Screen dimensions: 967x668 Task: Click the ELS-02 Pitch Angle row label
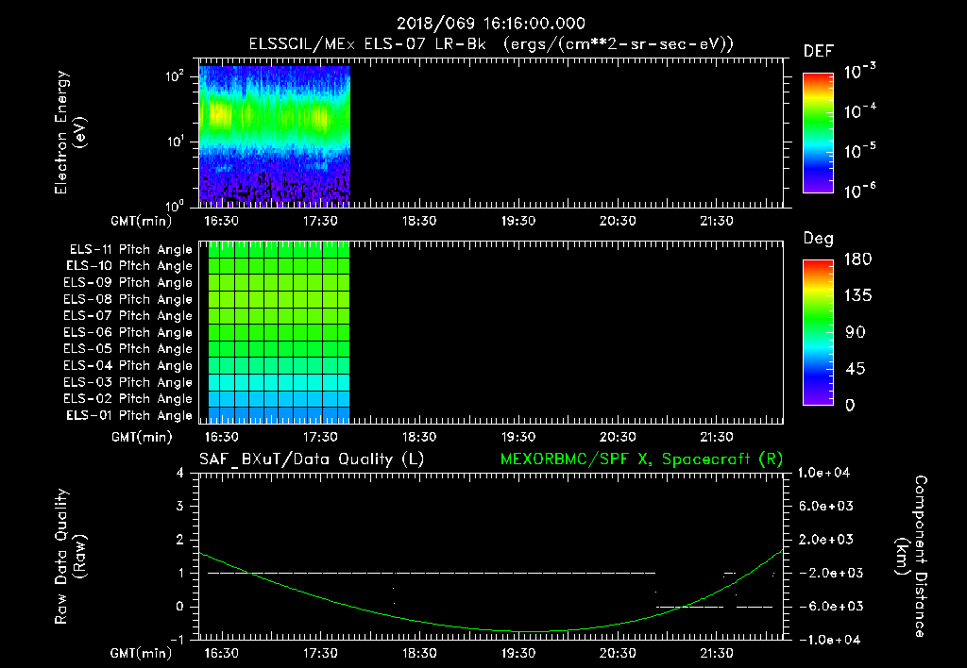[x=127, y=399]
